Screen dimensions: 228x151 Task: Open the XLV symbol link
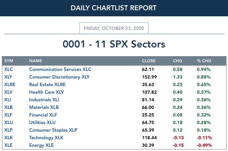pyautogui.click(x=8, y=92)
